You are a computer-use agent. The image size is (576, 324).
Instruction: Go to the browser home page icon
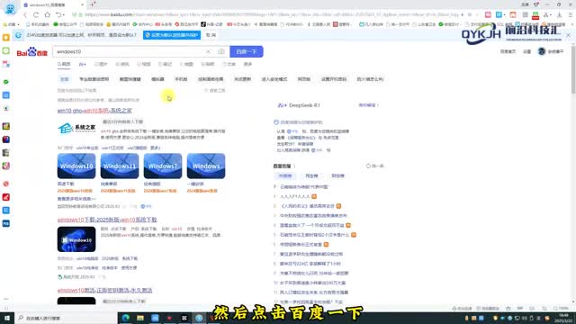click(x=47, y=14)
